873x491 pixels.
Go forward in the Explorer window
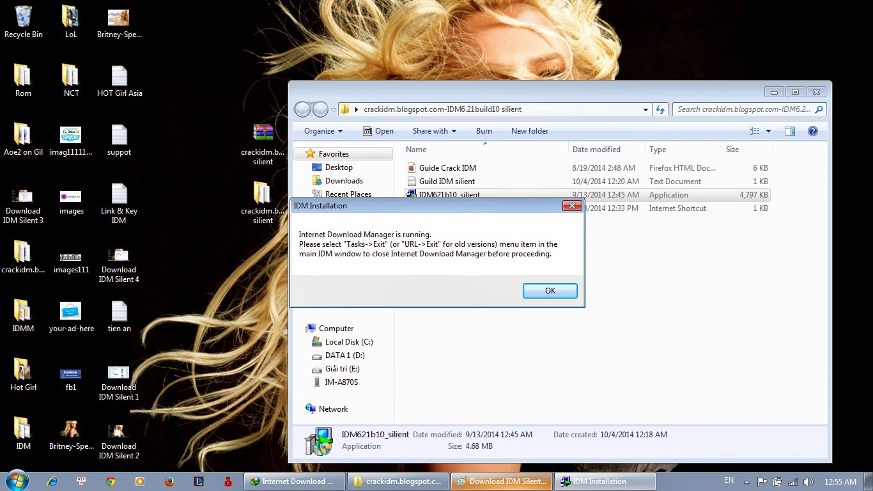click(x=320, y=109)
